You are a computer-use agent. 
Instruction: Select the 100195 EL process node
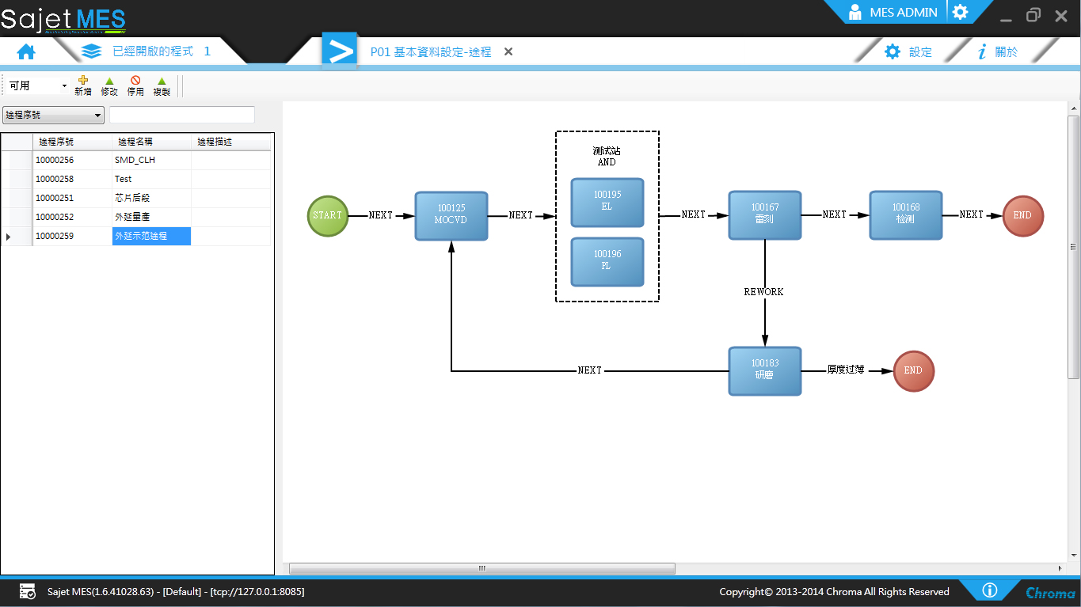pos(607,202)
